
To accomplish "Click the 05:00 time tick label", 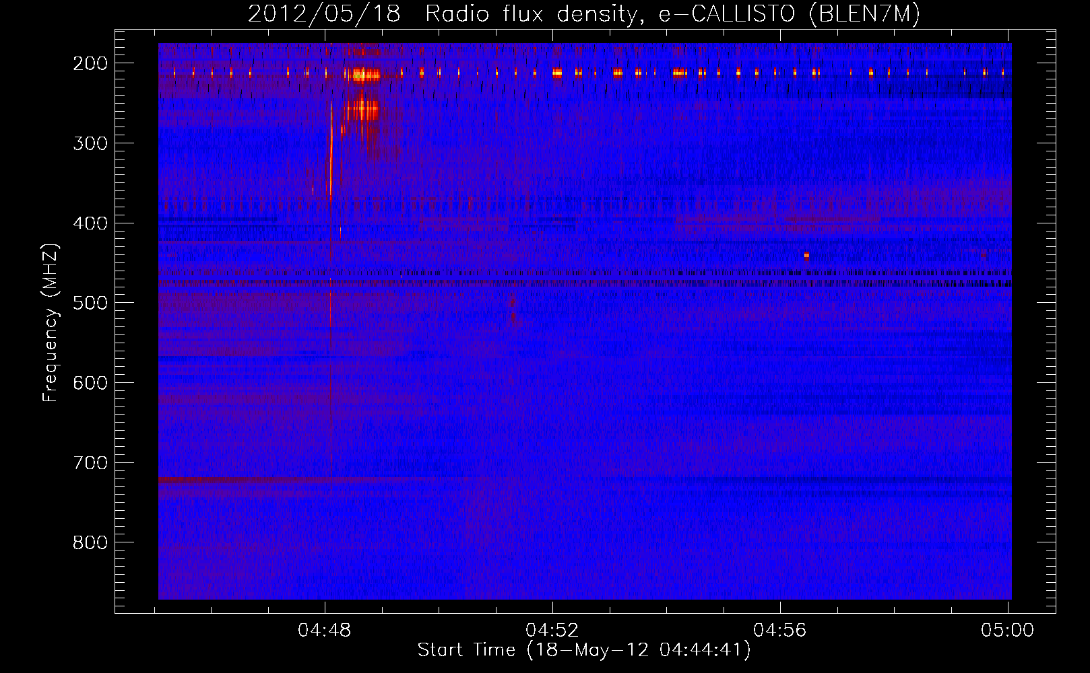I will (1008, 631).
